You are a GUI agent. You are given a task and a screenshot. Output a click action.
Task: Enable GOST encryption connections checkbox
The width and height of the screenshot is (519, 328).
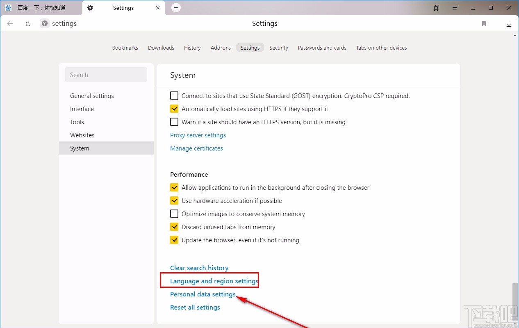(174, 96)
